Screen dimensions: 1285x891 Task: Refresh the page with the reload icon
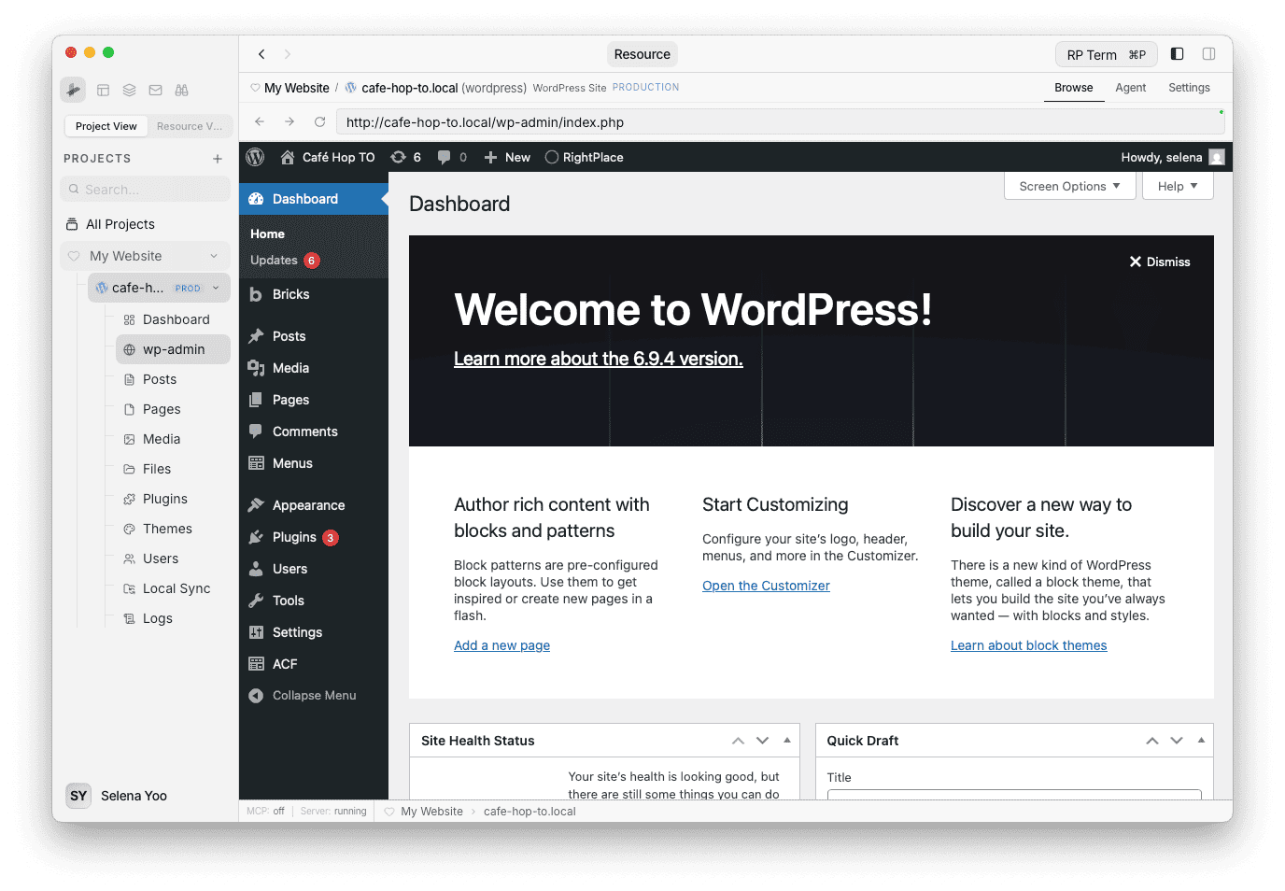pyautogui.click(x=319, y=121)
